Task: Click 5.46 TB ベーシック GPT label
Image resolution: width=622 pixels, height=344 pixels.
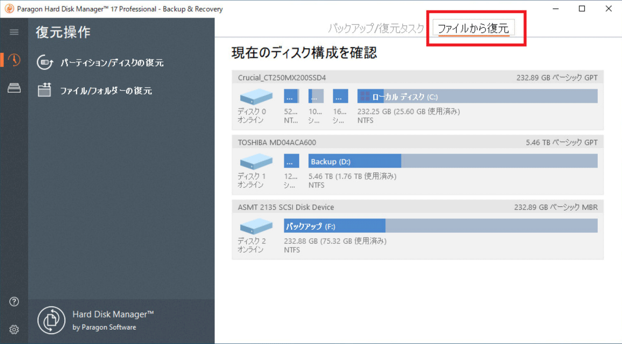Action: pyautogui.click(x=562, y=142)
